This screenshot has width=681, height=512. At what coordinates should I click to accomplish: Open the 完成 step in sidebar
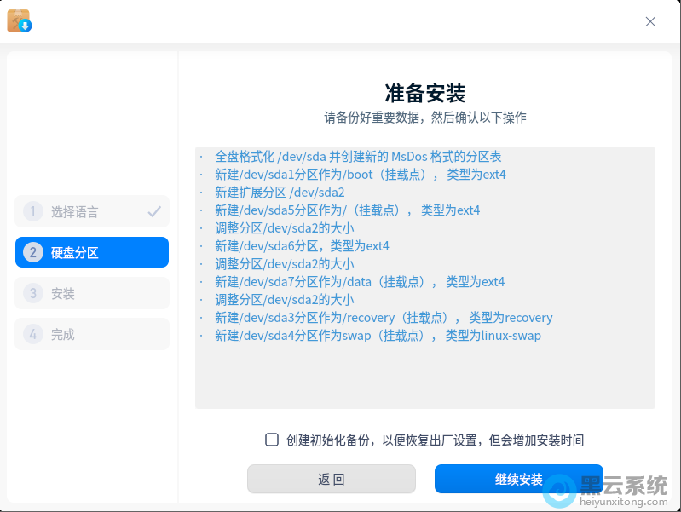pos(91,334)
